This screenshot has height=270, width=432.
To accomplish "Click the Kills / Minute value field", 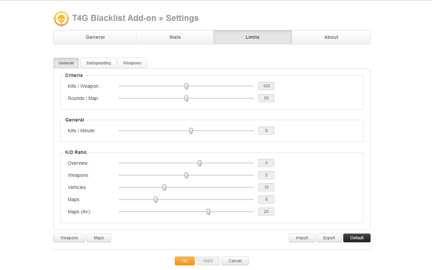I will point(266,131).
